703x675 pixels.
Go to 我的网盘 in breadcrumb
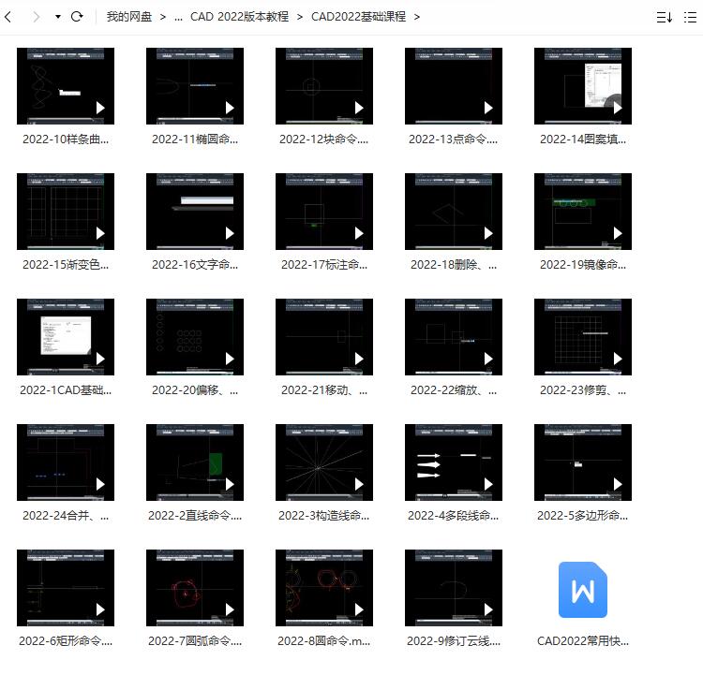(x=129, y=17)
